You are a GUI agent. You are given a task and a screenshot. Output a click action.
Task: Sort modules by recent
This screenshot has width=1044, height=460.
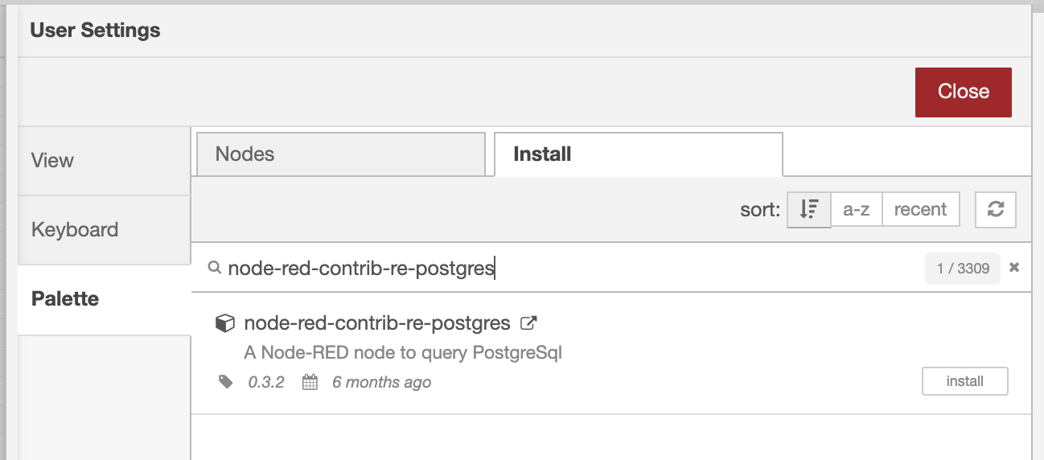(920, 210)
